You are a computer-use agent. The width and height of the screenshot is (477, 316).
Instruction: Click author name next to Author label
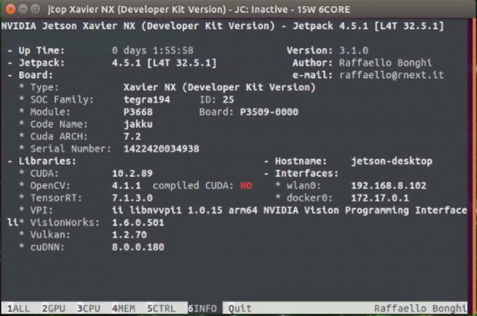[385, 63]
